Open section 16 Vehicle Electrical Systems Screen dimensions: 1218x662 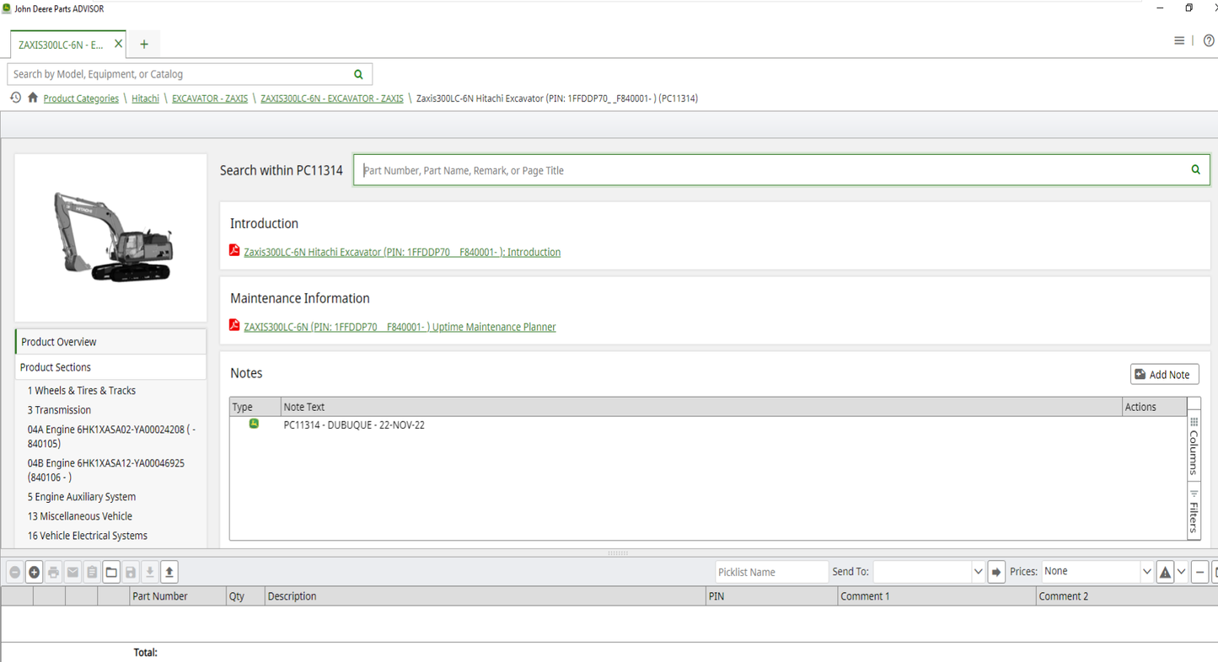(87, 536)
